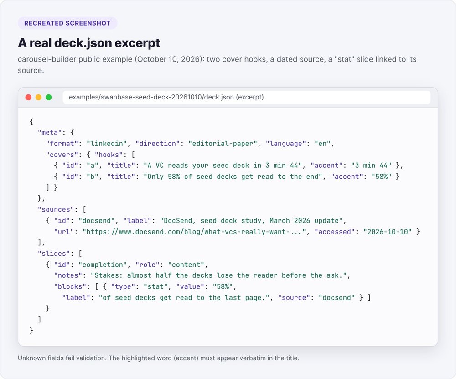
Task: Select label "of seed decks get read to the last page."
Action: 184,297
